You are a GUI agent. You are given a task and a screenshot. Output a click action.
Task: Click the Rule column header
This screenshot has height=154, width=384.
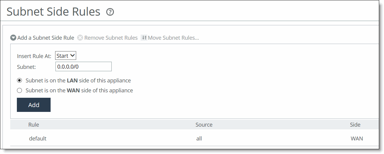click(34, 125)
